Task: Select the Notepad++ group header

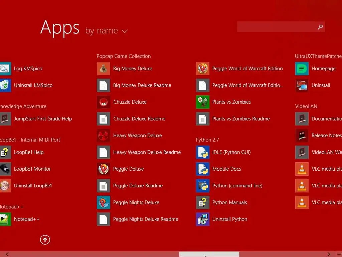Action: 12,207
